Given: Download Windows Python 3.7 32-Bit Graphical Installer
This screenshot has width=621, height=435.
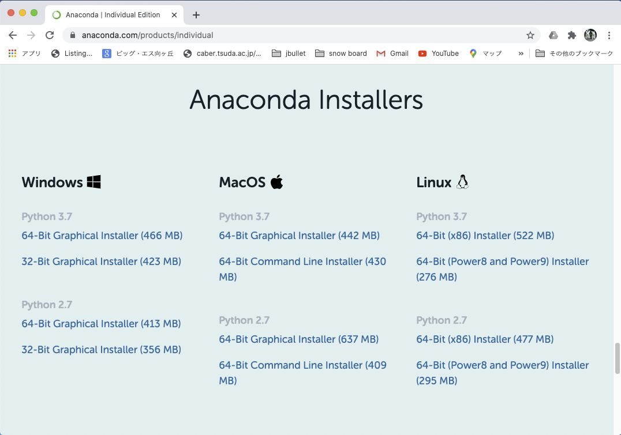Looking at the screenshot, I should pyautogui.click(x=101, y=262).
